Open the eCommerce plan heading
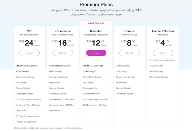The height and width of the screenshot is (131, 192). [63, 31]
